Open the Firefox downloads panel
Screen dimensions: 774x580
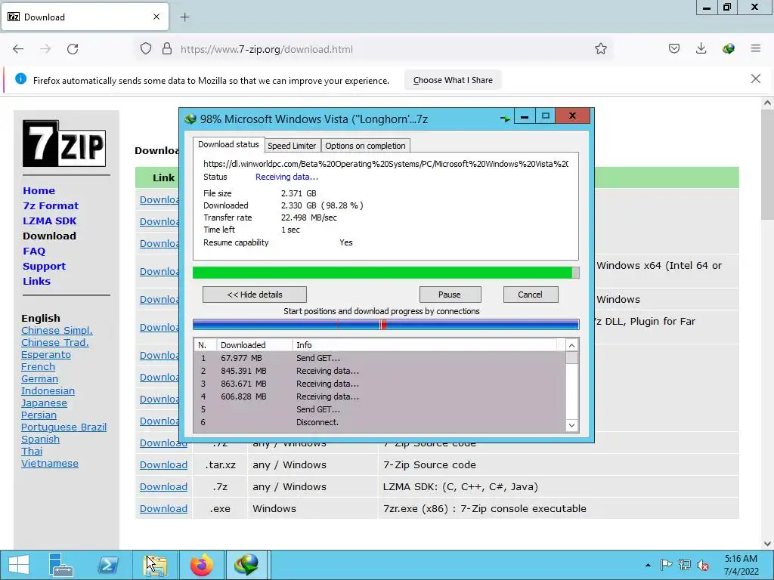[x=701, y=49]
